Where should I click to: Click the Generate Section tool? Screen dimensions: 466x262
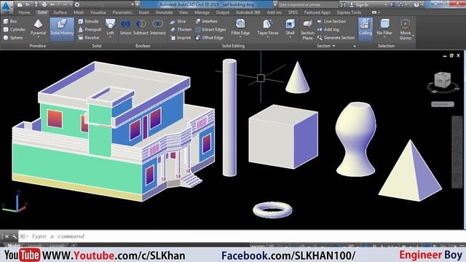336,38
